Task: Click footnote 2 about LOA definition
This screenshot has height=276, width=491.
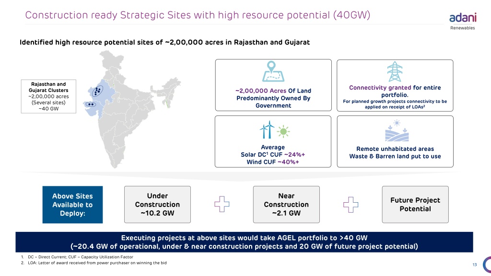Action: (x=94, y=263)
